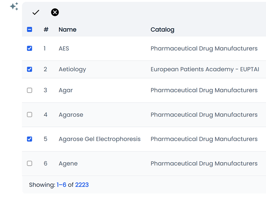Open the Aetiology term name

[72, 69]
